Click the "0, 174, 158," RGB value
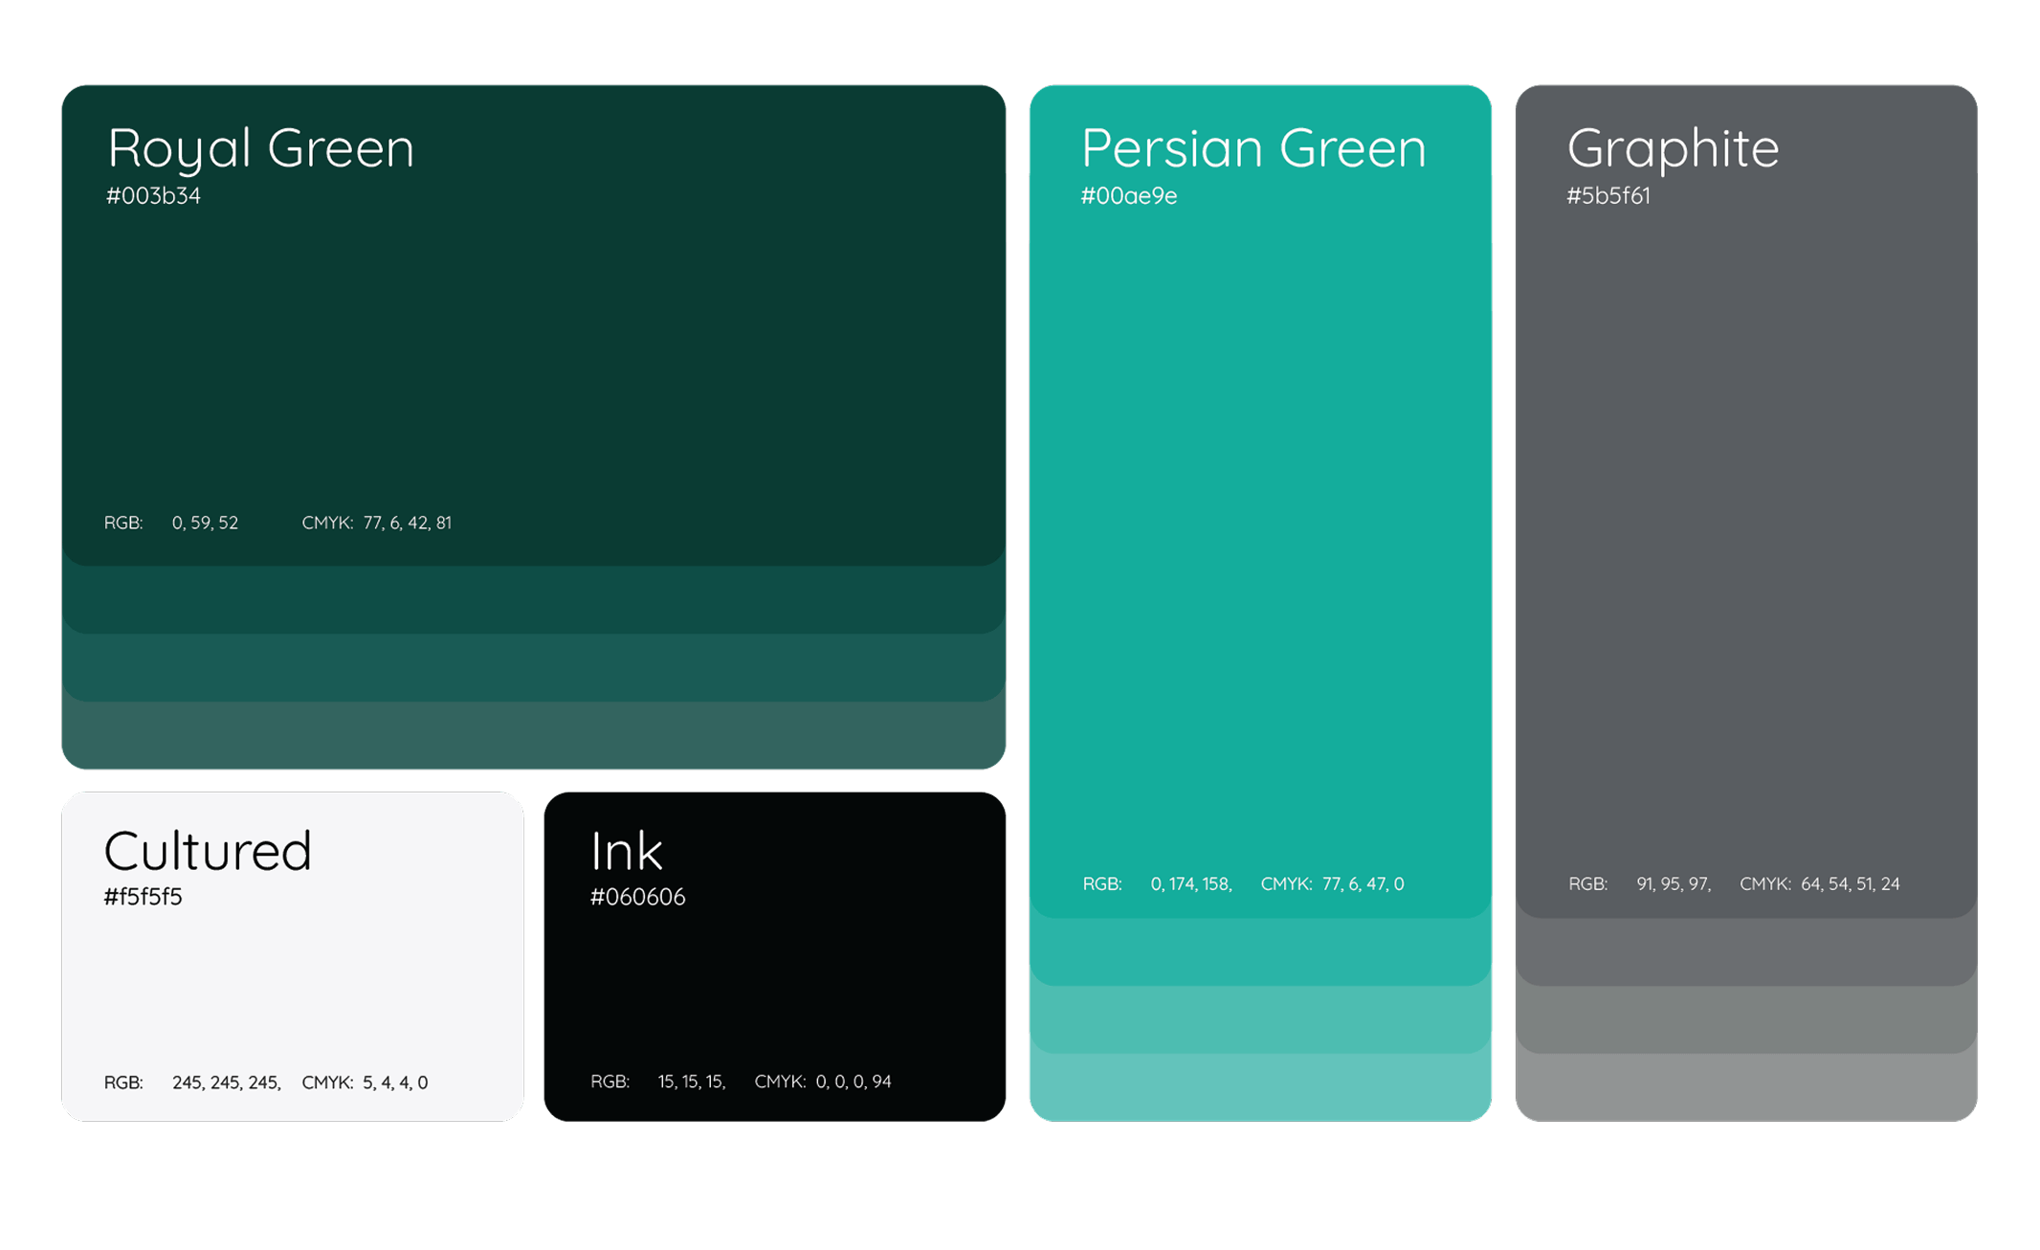Screen dimensions: 2040x1250 tap(1191, 884)
